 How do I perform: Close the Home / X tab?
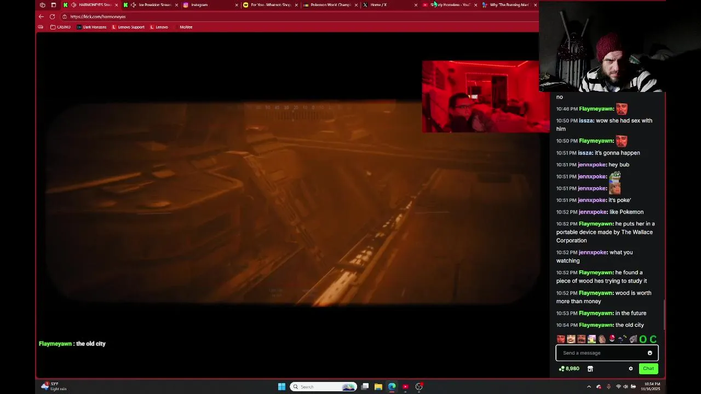click(x=416, y=5)
